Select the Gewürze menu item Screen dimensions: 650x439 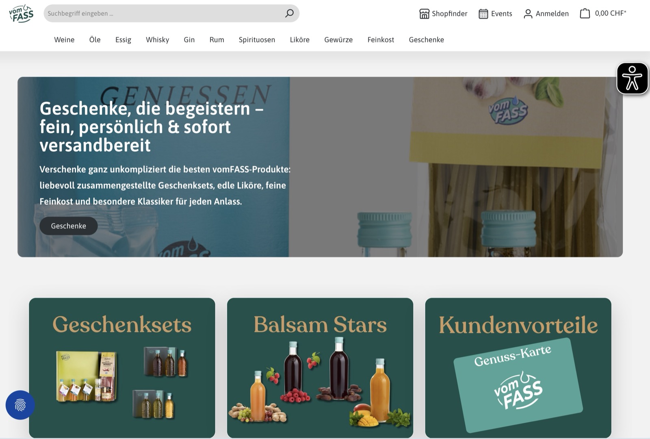click(338, 40)
